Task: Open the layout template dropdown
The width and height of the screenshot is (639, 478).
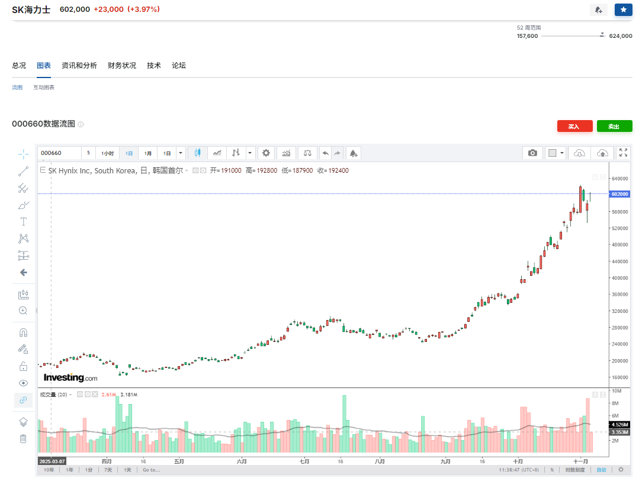Action: click(x=561, y=153)
